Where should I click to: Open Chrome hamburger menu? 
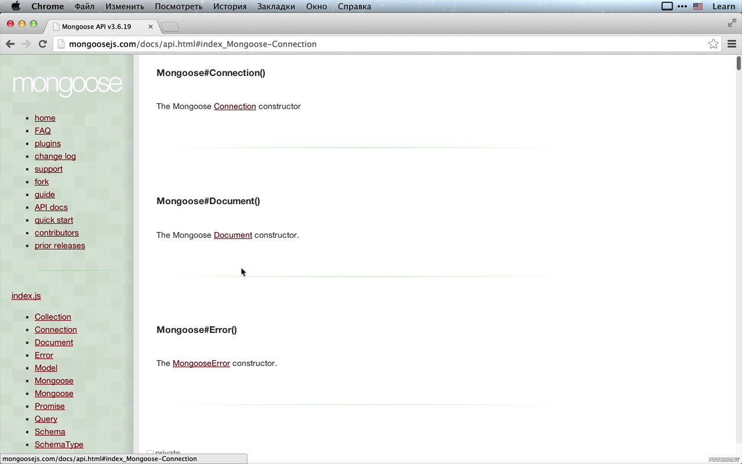pos(732,44)
